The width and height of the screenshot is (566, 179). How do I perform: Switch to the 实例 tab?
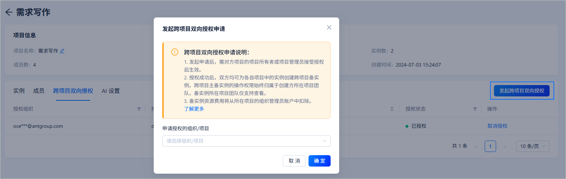click(19, 91)
